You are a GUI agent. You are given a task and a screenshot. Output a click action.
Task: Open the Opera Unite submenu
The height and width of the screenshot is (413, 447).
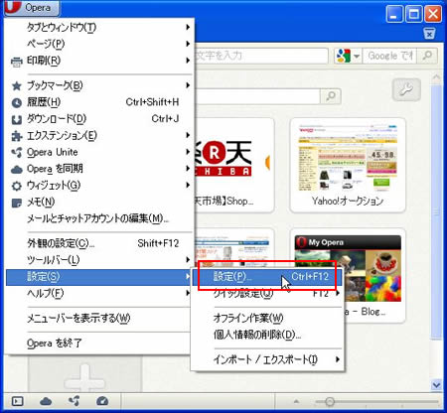[99, 152]
